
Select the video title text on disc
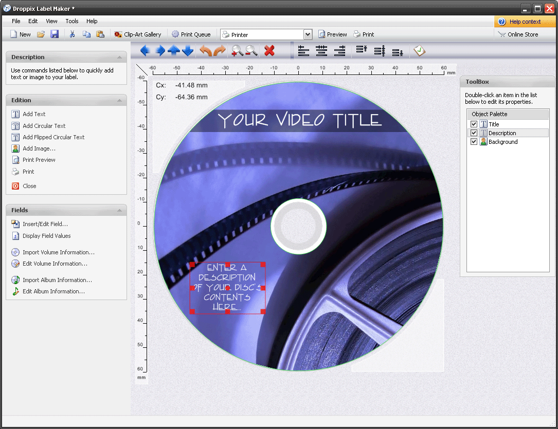pos(300,120)
